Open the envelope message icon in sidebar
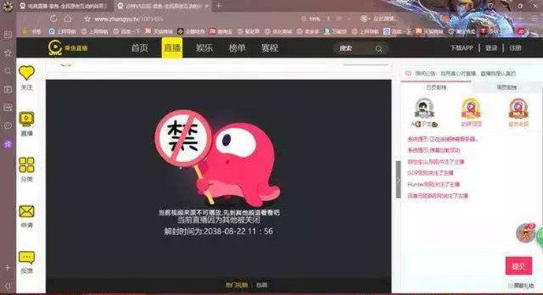The width and height of the screenshot is (543, 295). pos(27,211)
